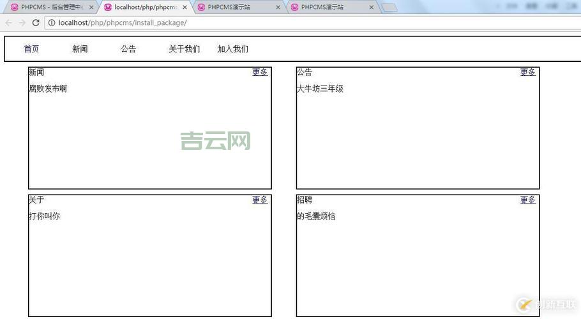Image resolution: width=581 pixels, height=319 pixels.
Task: Switch to the fourth tab PHPCMS演示站
Action: pyautogui.click(x=332, y=7)
